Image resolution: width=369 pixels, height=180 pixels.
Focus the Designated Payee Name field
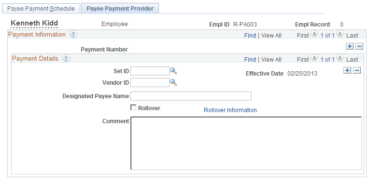coord(191,96)
